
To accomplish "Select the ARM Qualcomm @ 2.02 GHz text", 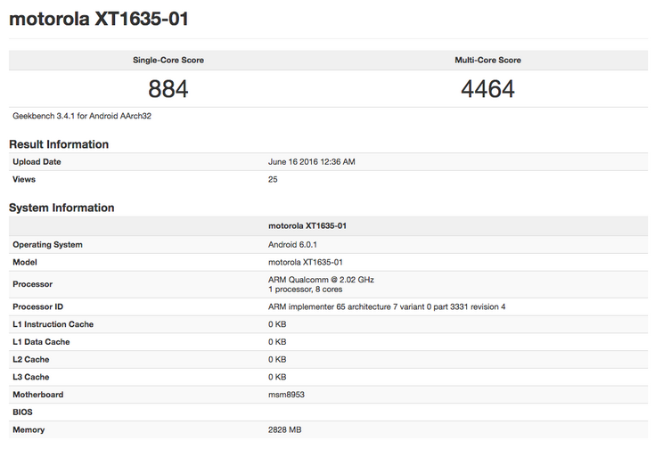I will click(x=321, y=280).
